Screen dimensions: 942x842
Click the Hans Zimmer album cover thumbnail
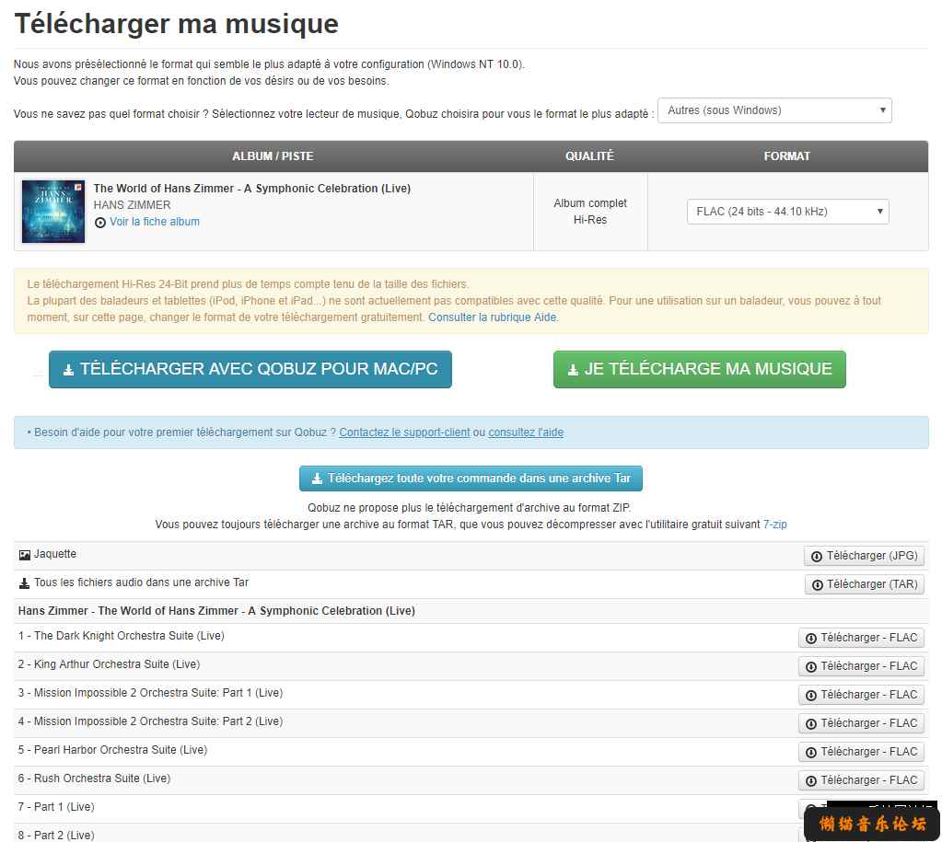click(53, 212)
